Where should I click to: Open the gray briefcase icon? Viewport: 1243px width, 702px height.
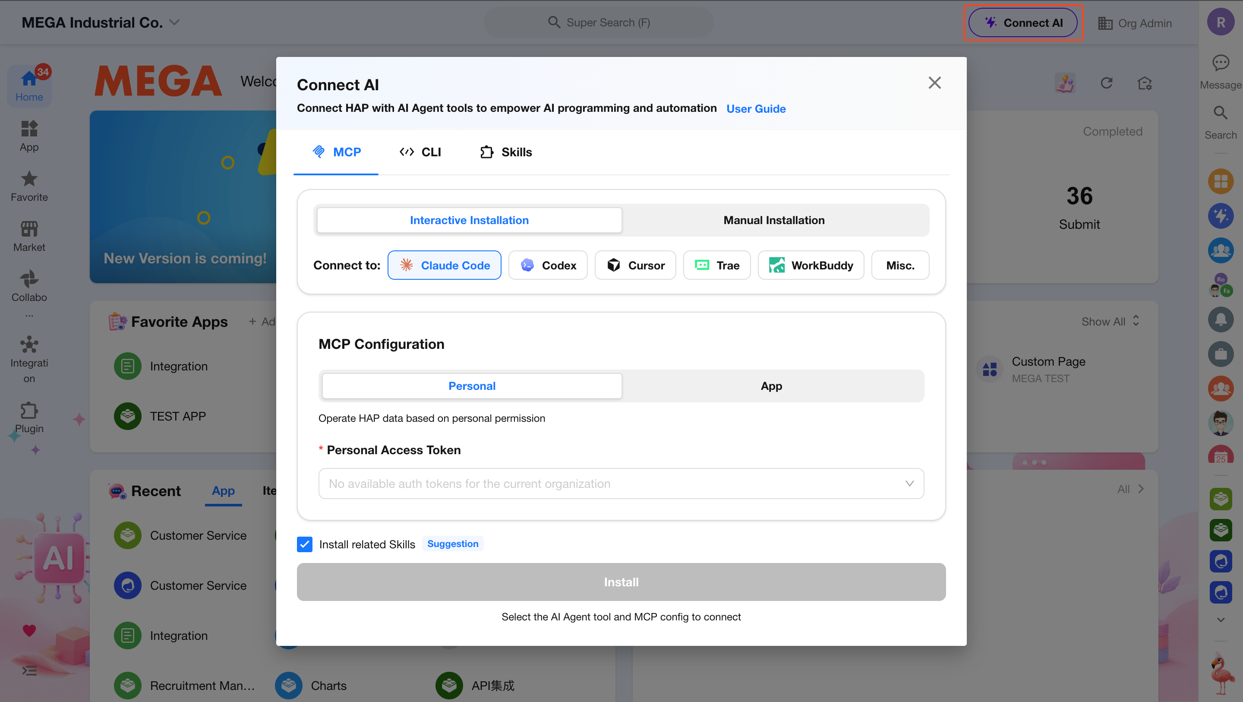[1221, 354]
